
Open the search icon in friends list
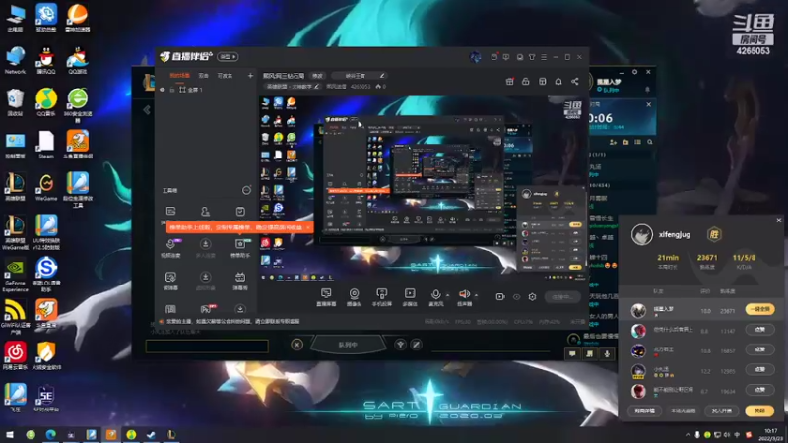click(650, 142)
